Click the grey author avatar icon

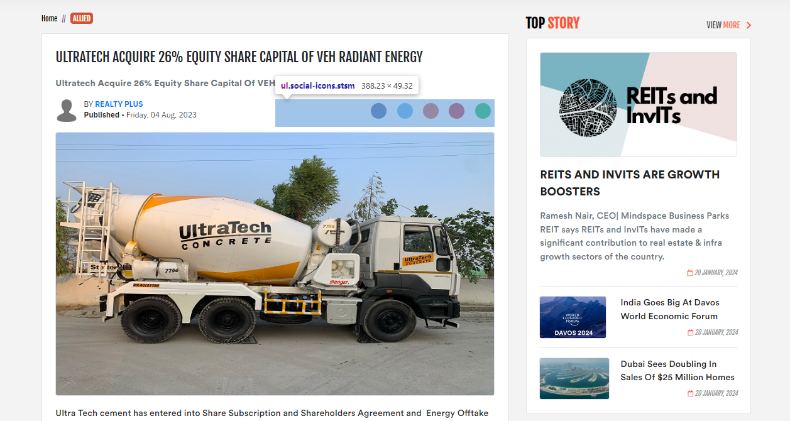click(x=67, y=111)
